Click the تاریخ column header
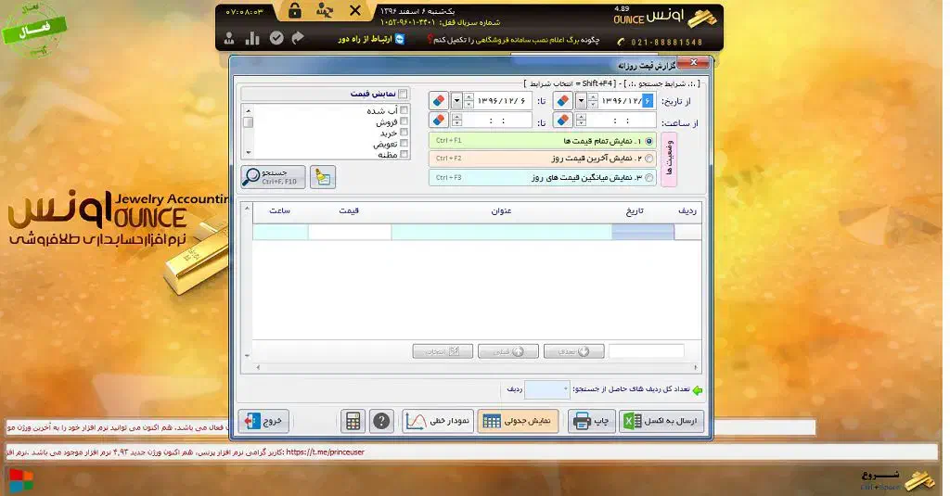950x496 pixels. pos(635,210)
